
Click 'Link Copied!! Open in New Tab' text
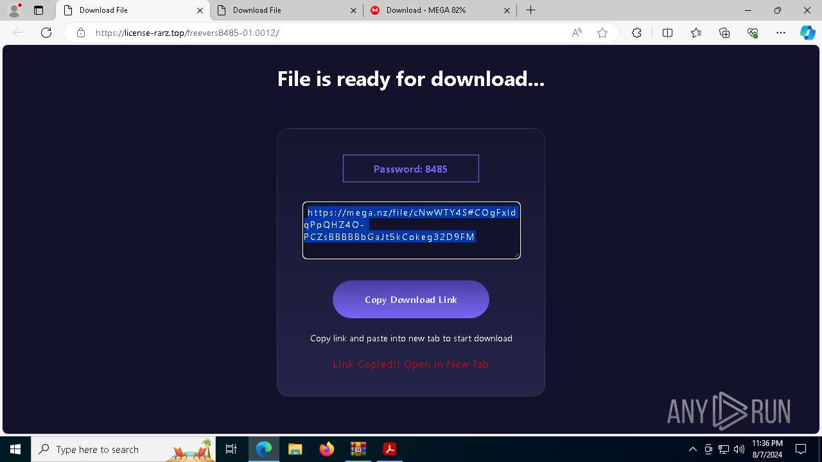click(x=411, y=364)
